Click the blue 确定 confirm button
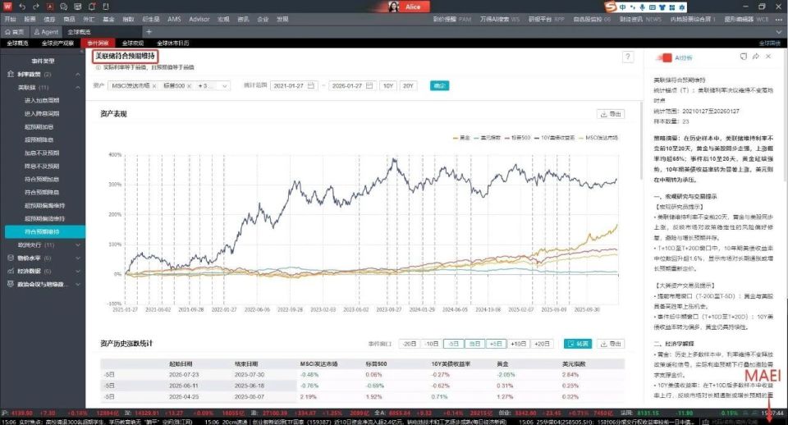Screen dimensions: 788x425 point(440,86)
